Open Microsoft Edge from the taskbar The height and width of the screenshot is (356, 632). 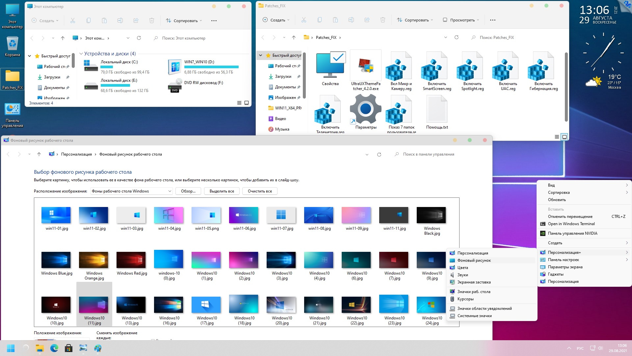(54, 348)
